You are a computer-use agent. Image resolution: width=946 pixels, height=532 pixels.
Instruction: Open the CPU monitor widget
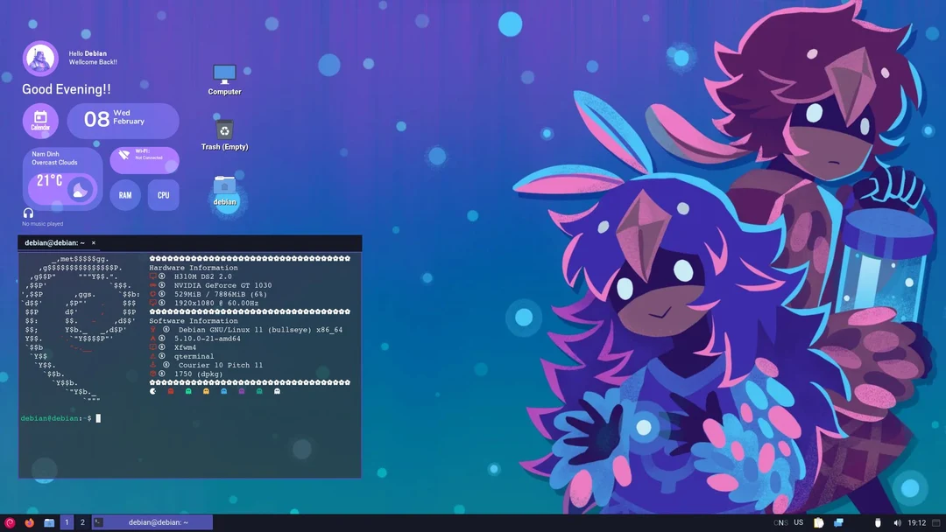coord(164,194)
